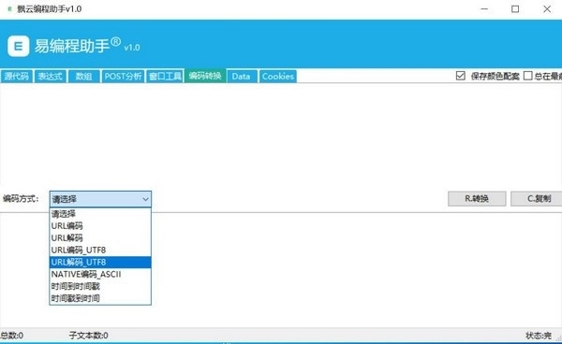This screenshot has height=344, width=562.
Task: Open the POST分析 tab
Action: [x=123, y=76]
